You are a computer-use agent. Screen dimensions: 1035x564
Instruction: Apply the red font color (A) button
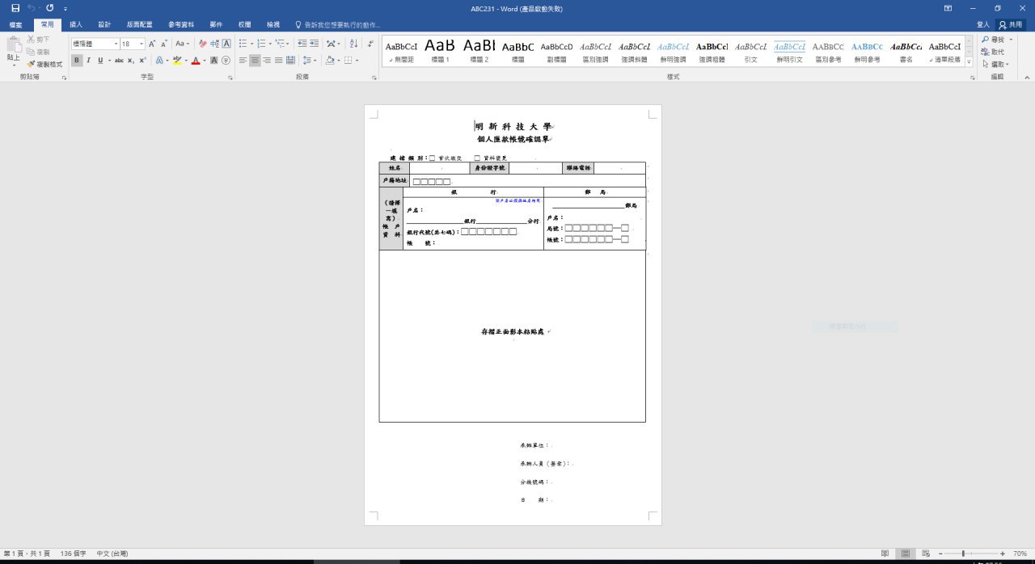point(195,61)
